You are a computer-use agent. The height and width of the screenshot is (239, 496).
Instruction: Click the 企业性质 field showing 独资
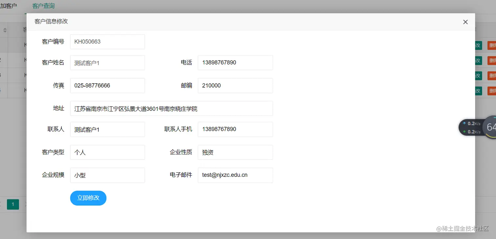click(235, 152)
